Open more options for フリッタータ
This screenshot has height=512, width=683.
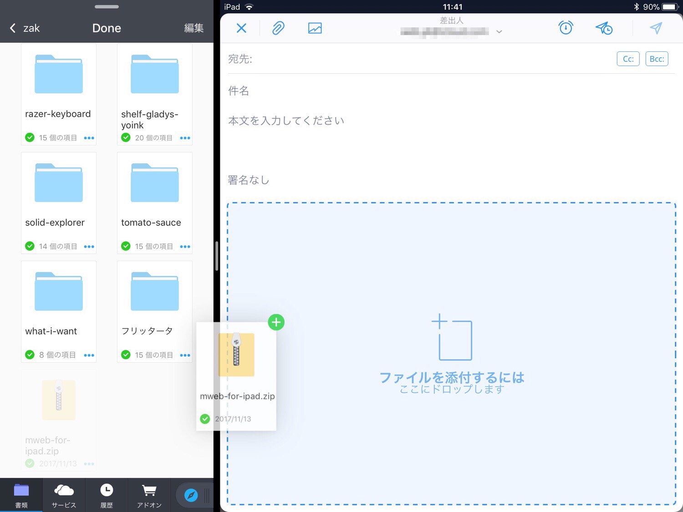coord(185,355)
